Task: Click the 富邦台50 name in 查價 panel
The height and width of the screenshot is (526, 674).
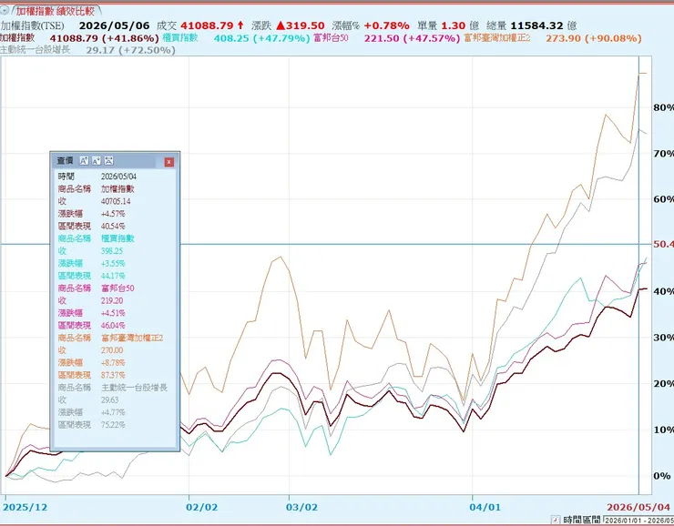Action: tap(117, 288)
